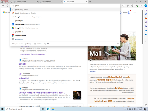This screenshot has width=148, height=111.
Task: Close the Log in to Roblox tab
Action: click(x=62, y=2)
